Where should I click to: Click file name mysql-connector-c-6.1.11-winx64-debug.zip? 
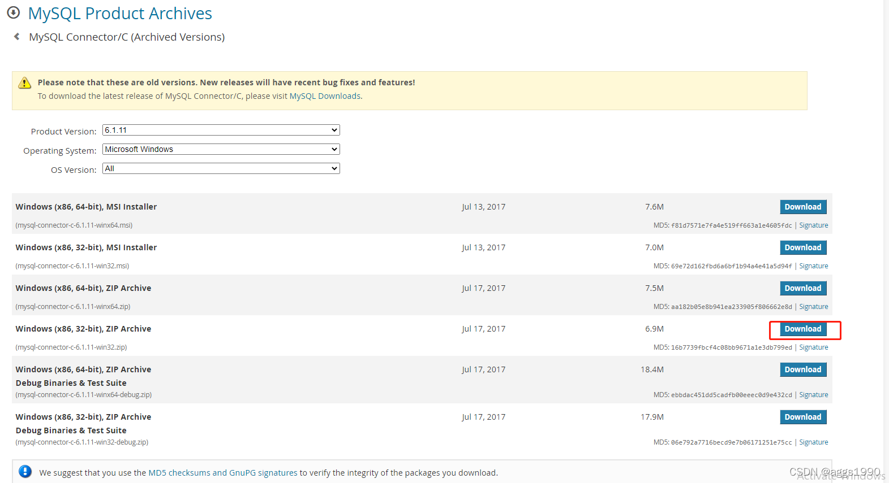coord(84,395)
